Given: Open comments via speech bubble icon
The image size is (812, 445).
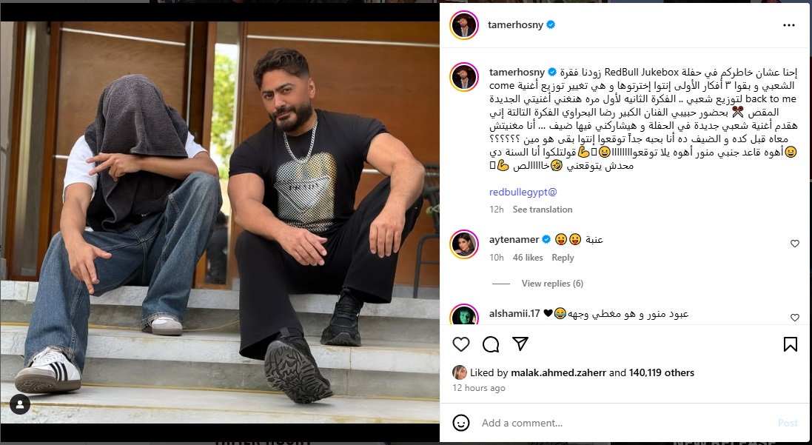Looking at the screenshot, I should (491, 344).
